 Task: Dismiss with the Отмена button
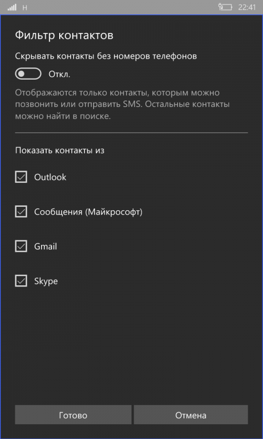[x=191, y=415]
